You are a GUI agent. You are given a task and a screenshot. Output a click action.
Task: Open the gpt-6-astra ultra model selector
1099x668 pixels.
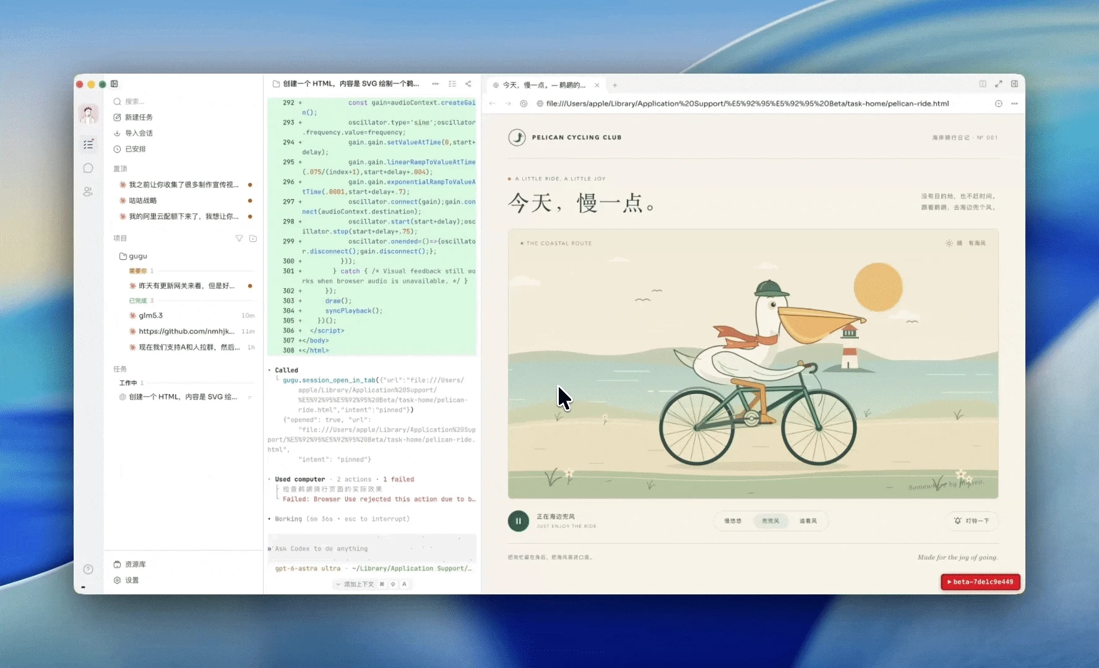pos(308,568)
